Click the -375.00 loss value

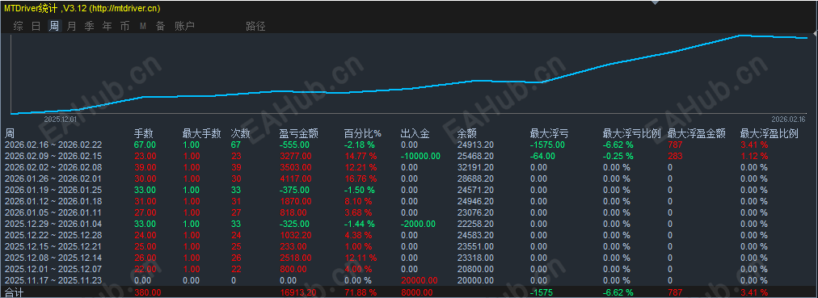click(295, 190)
